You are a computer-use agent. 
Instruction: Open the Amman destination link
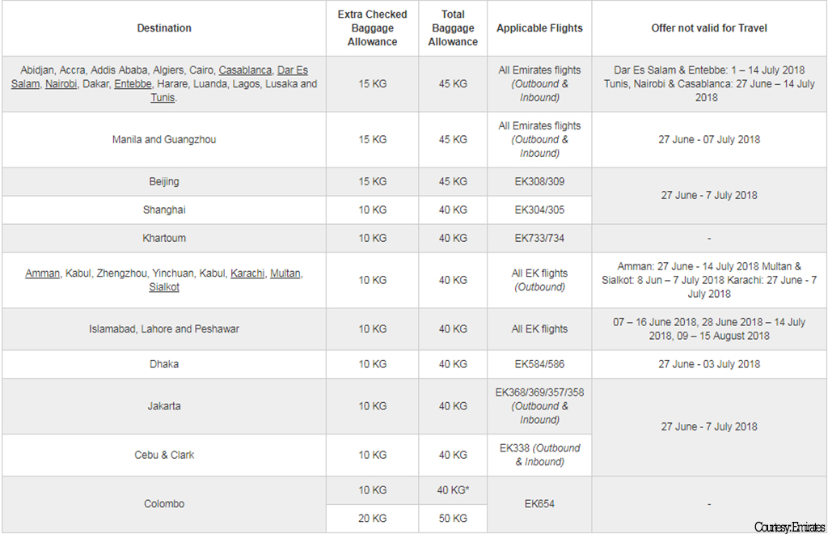coord(42,273)
